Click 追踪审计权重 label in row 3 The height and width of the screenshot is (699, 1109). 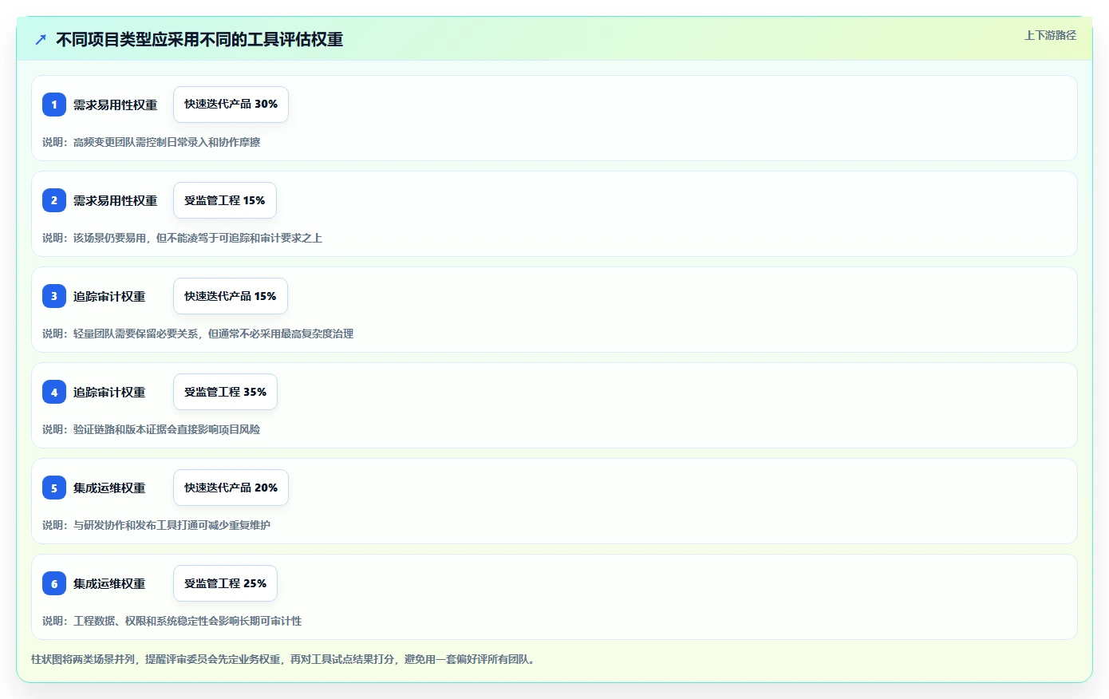coord(109,296)
